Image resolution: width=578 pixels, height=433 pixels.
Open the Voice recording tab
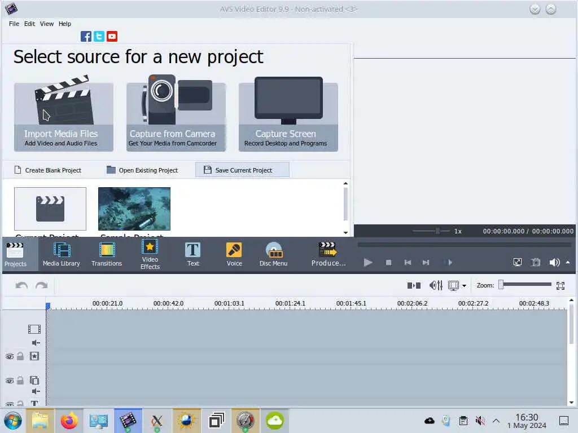[234, 255]
